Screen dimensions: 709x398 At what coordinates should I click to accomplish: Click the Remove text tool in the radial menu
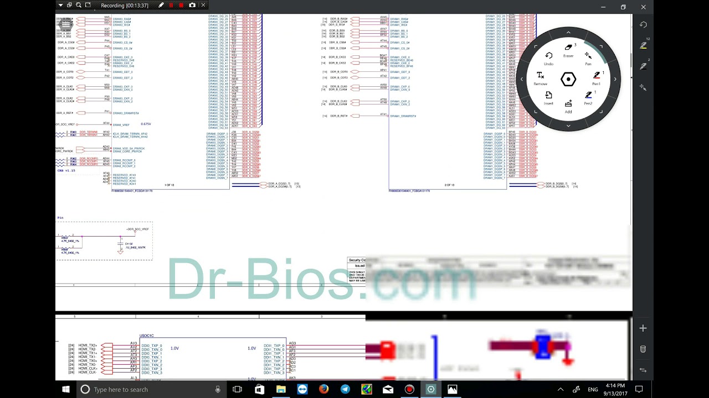pyautogui.click(x=540, y=78)
